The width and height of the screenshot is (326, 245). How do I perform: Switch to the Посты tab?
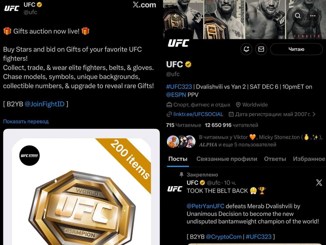(178, 159)
